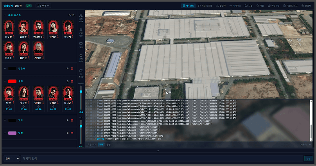This screenshot has width=316, height=166.
Task: Click the trash icon on the purple 탈락 group
Action: pyautogui.click(x=72, y=133)
